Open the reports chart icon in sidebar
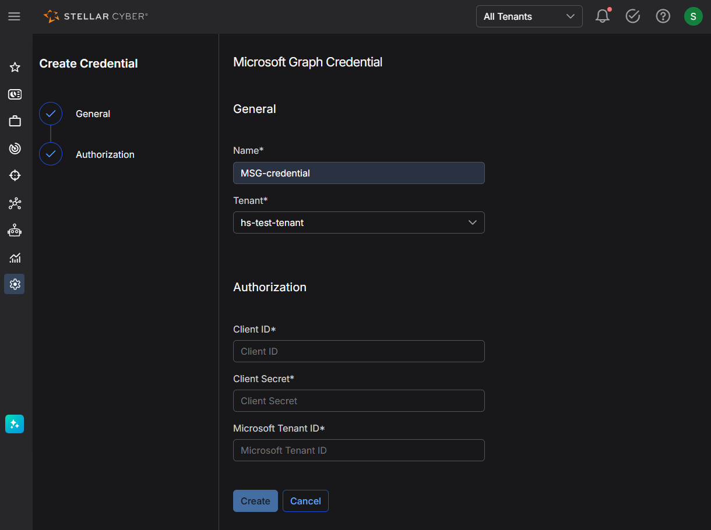 pos(15,257)
